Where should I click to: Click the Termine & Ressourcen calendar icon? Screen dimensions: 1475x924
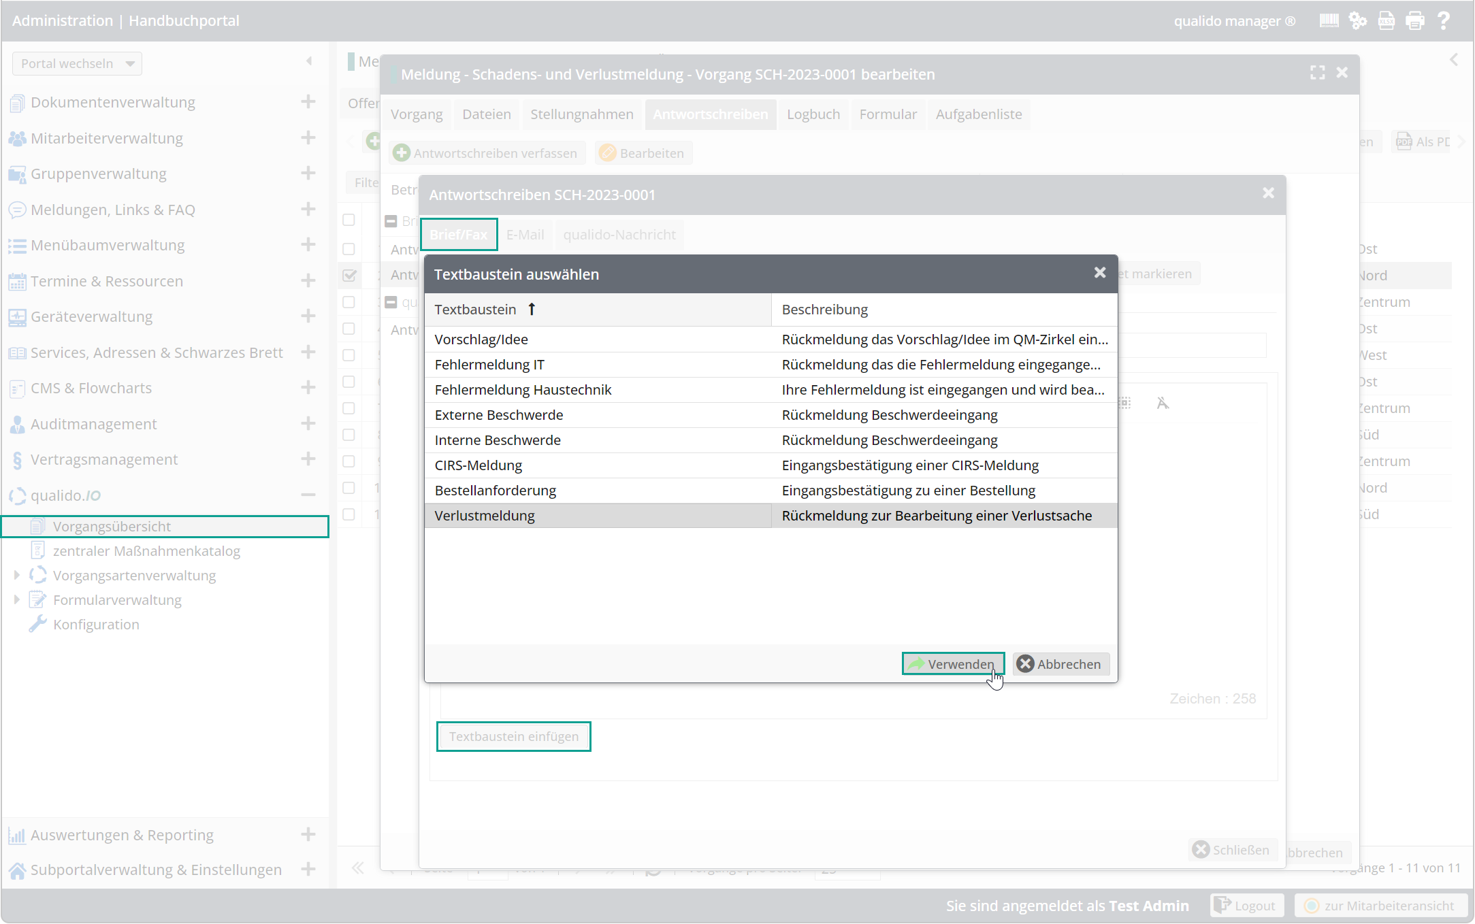(x=17, y=281)
